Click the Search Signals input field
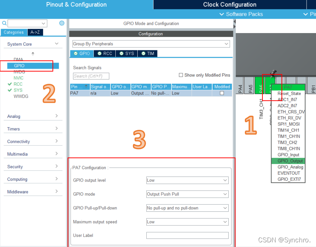Screen dimensions: 316x247 click(91, 76)
